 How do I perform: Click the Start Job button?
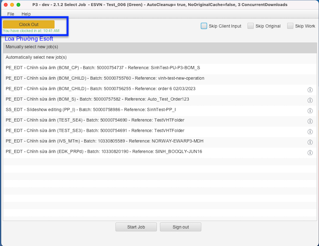[x=136, y=227]
